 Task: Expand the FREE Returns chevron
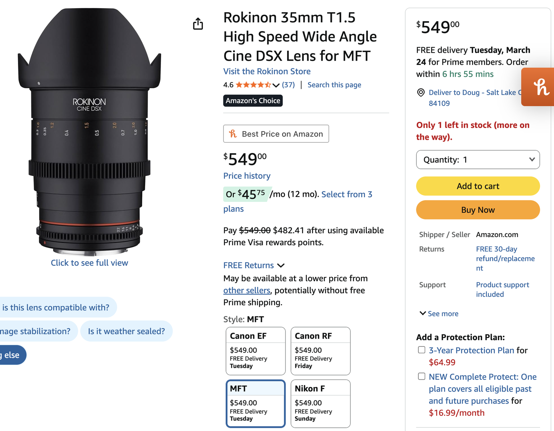point(281,265)
